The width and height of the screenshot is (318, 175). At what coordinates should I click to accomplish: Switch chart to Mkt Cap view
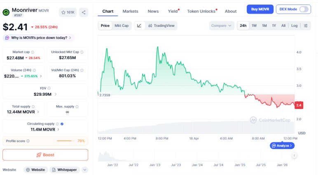tap(122, 26)
